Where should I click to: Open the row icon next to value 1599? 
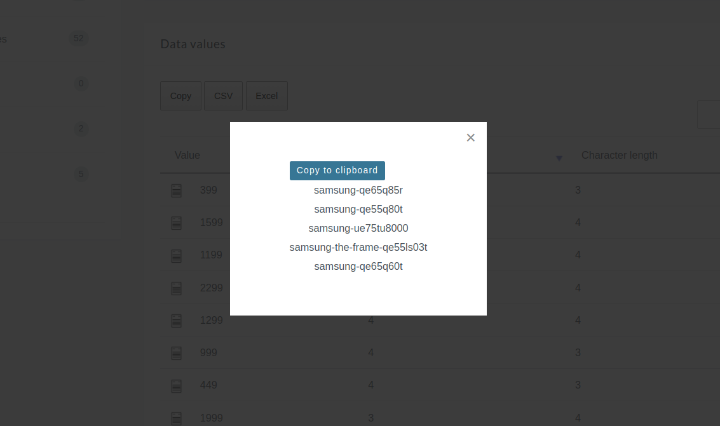[176, 223]
